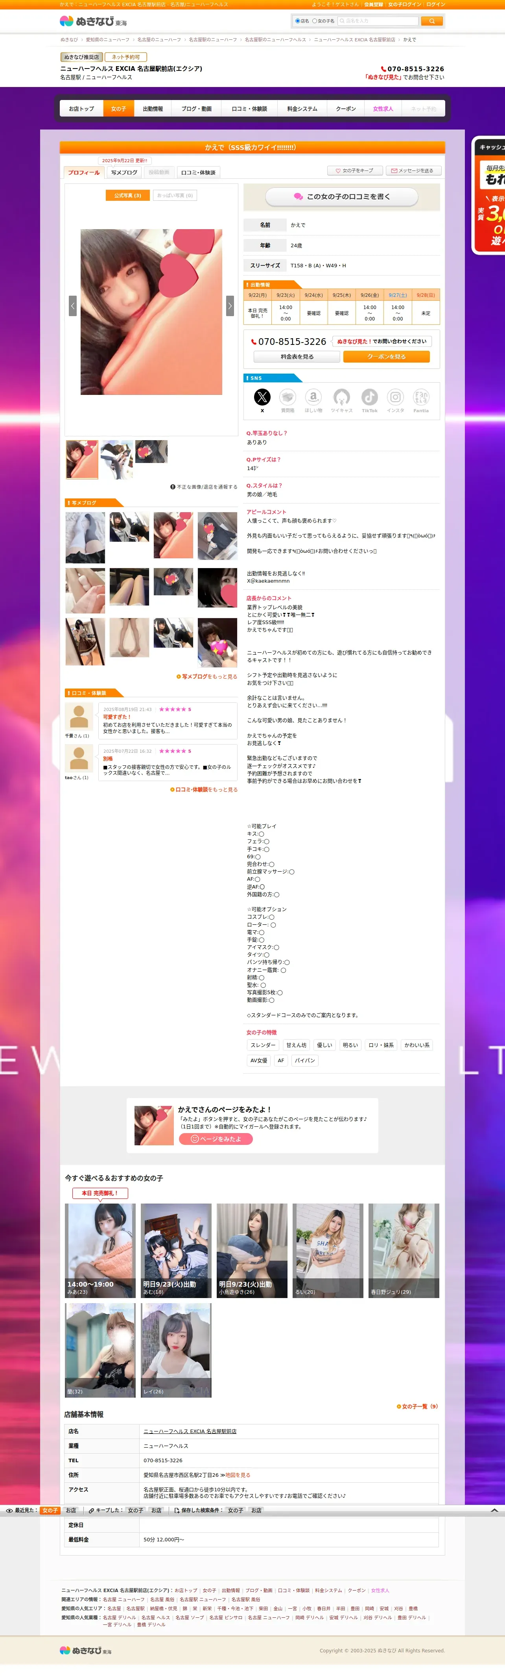The height and width of the screenshot is (1676, 505).
Task: Open the store name link in 店舗基本情報
Action: point(190,1432)
